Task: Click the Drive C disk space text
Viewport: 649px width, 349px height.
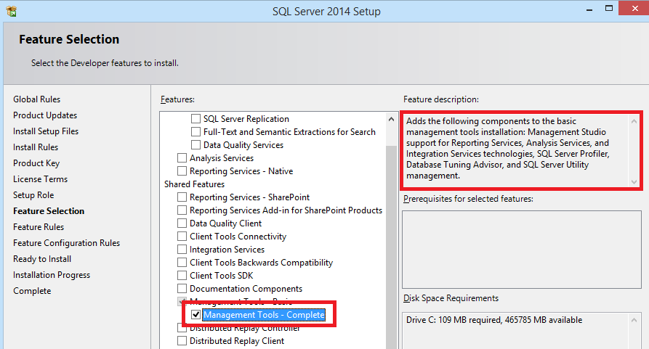Action: click(493, 320)
